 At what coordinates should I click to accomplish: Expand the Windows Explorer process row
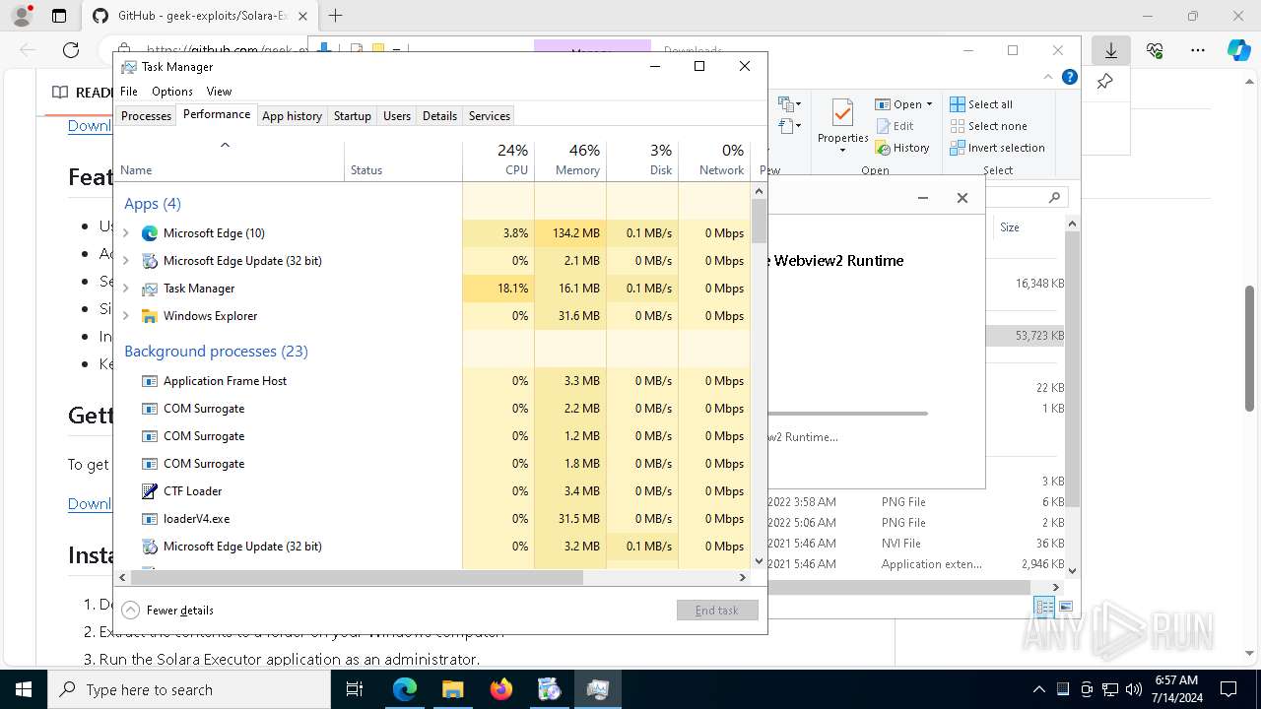pyautogui.click(x=125, y=316)
